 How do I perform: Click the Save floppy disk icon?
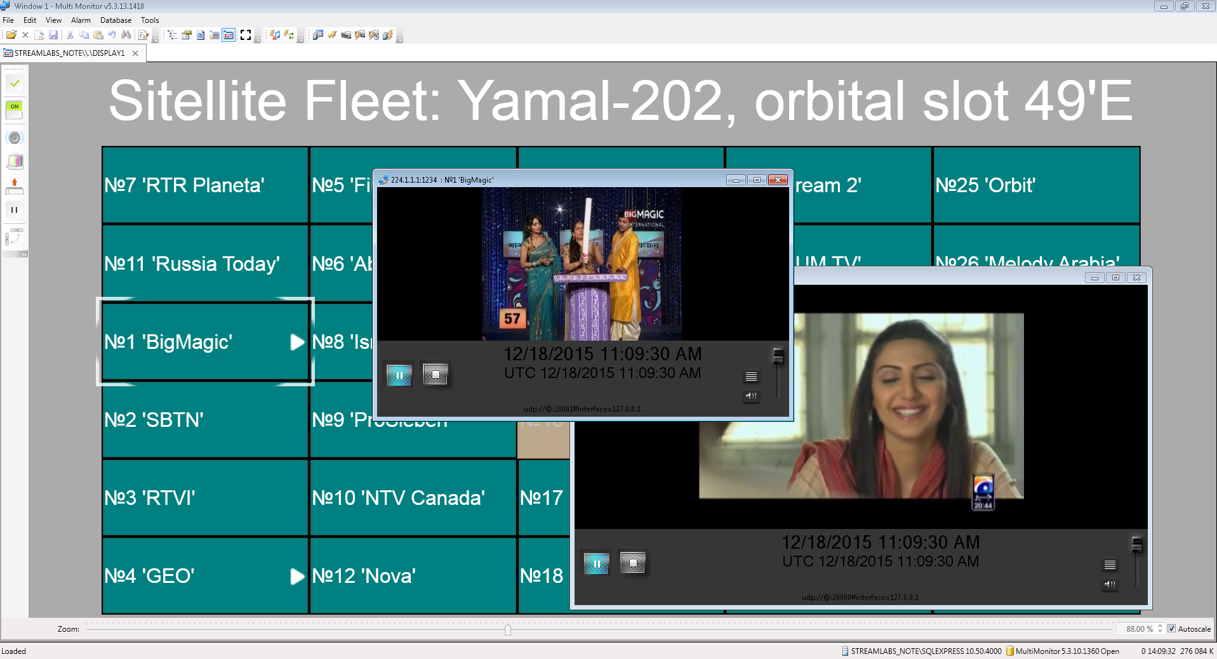[53, 35]
